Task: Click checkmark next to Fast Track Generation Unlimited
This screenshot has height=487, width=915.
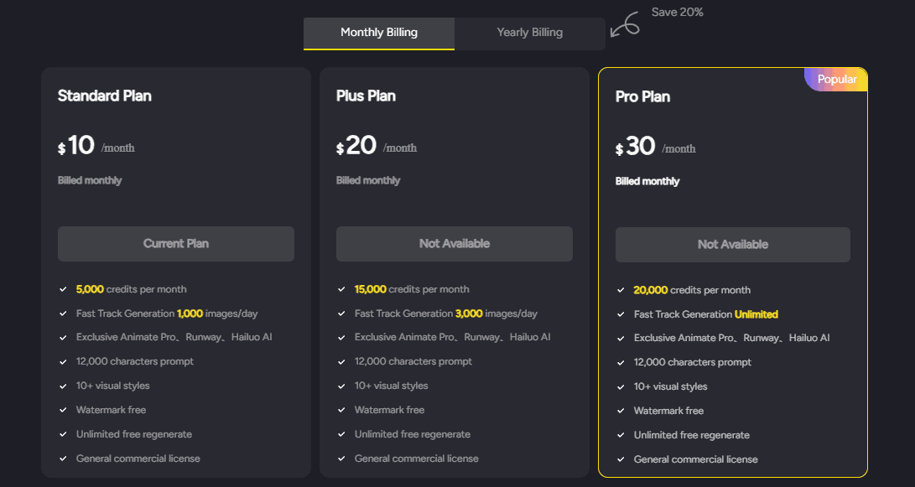Action: click(x=621, y=314)
